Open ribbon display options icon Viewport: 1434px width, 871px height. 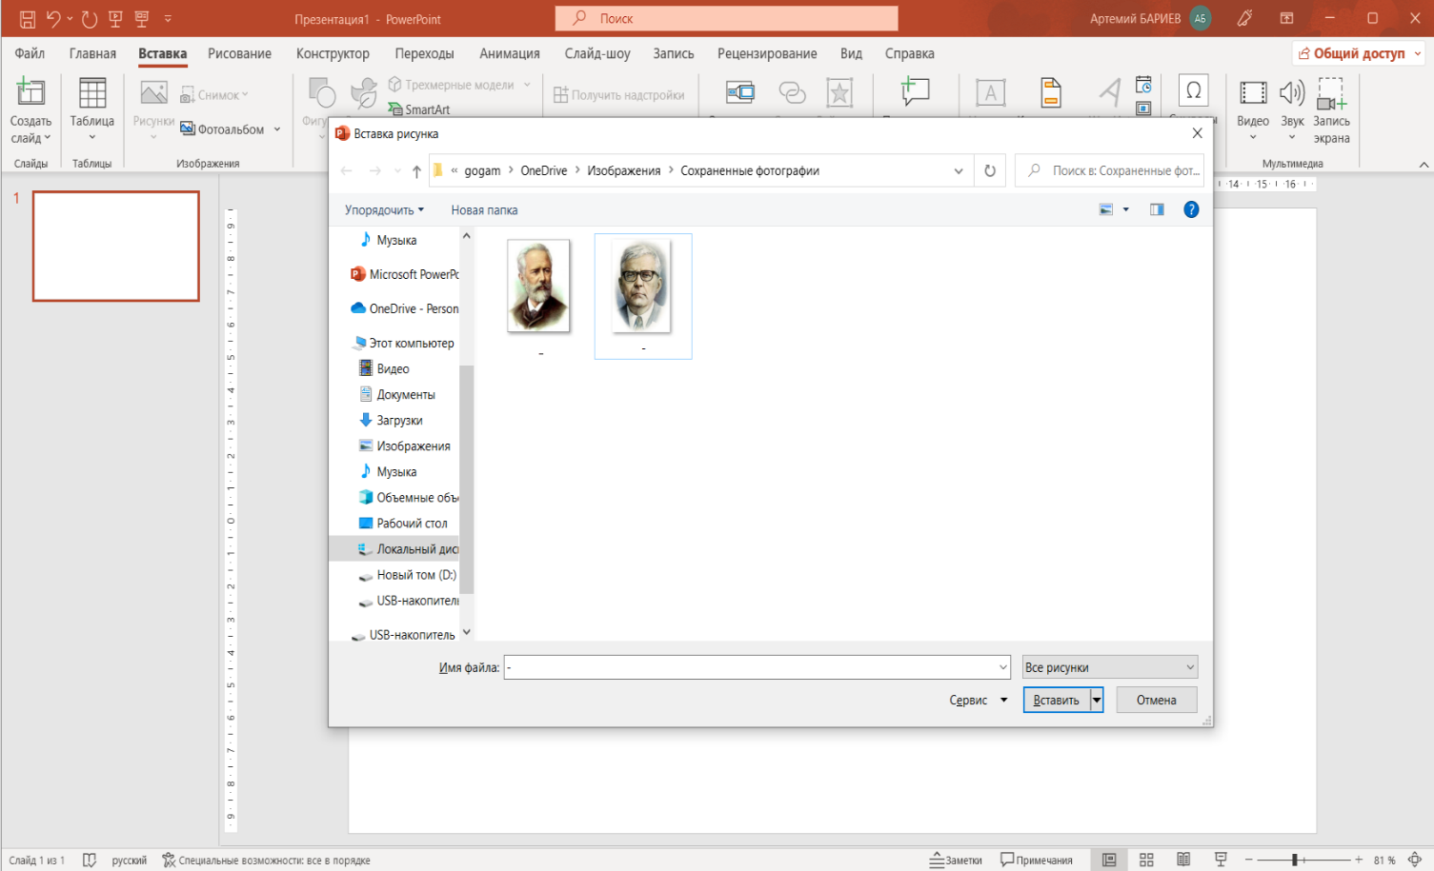point(1286,18)
